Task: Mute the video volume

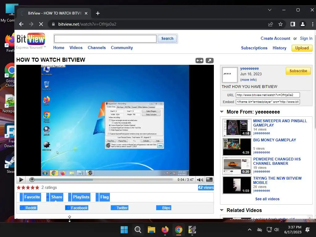Action: (200, 180)
